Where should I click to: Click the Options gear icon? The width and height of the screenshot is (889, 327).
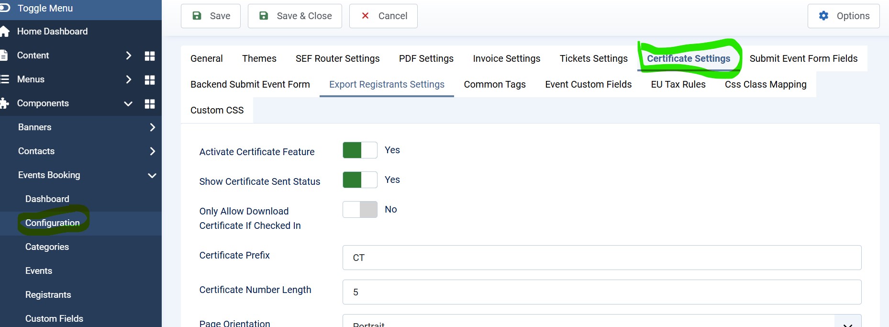pyautogui.click(x=823, y=16)
